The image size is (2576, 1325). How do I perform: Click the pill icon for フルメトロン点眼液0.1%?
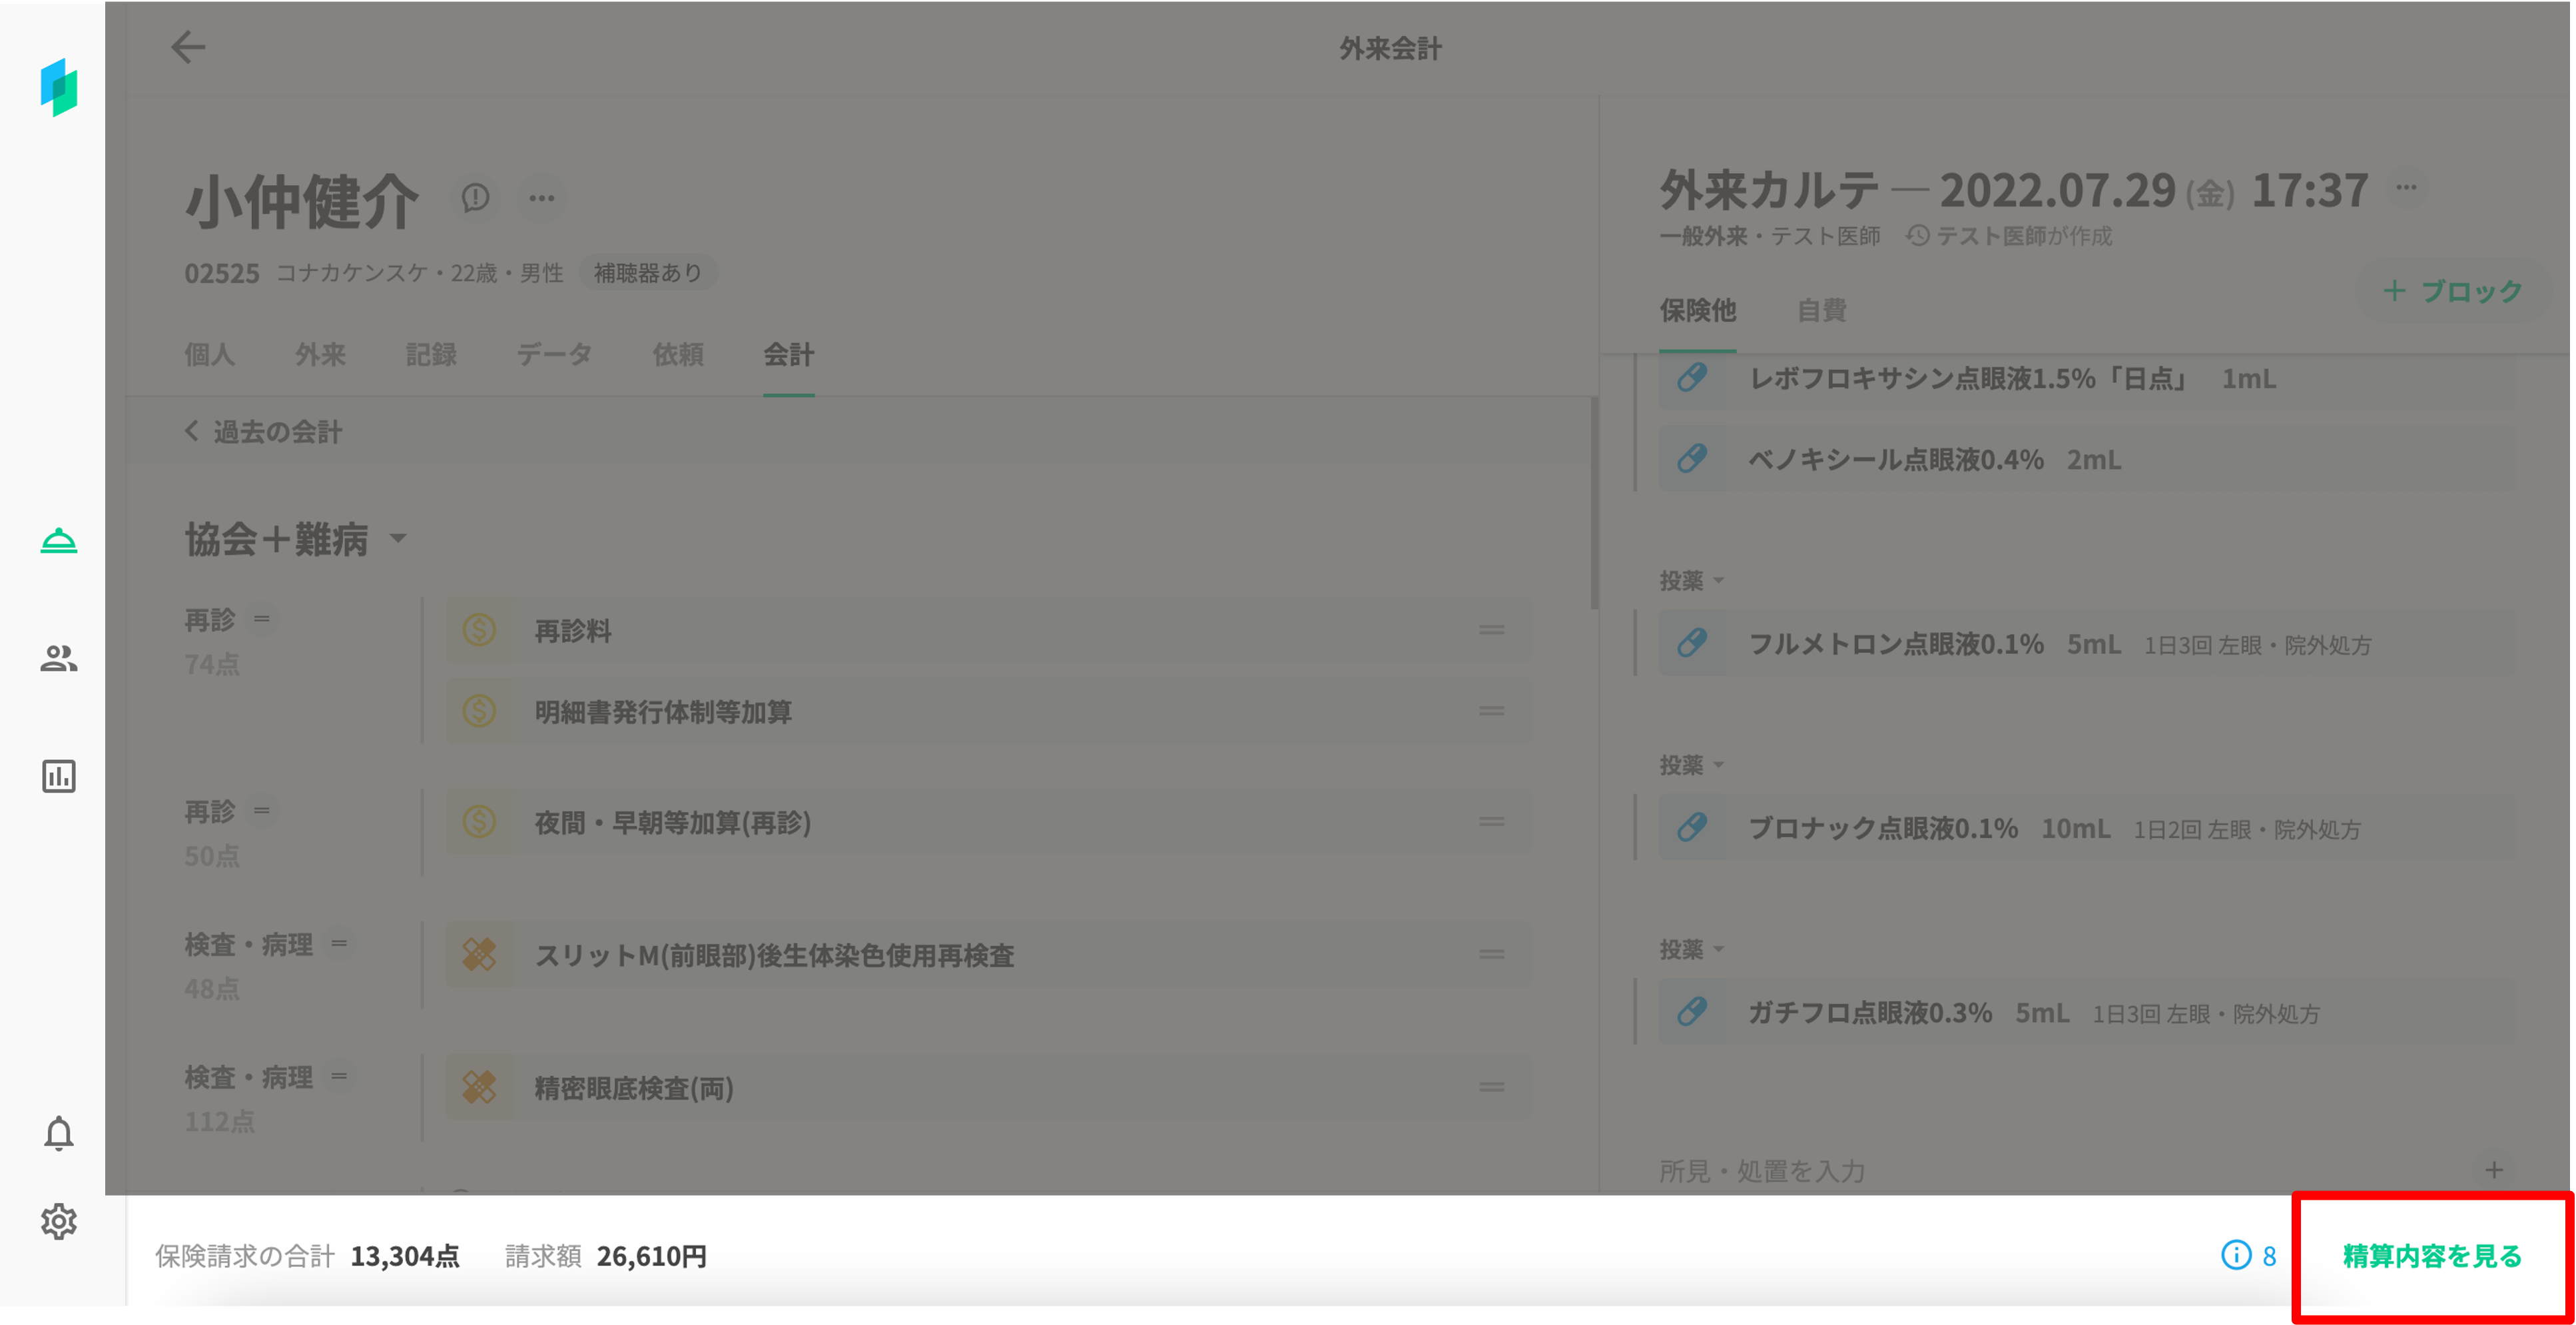[1692, 643]
